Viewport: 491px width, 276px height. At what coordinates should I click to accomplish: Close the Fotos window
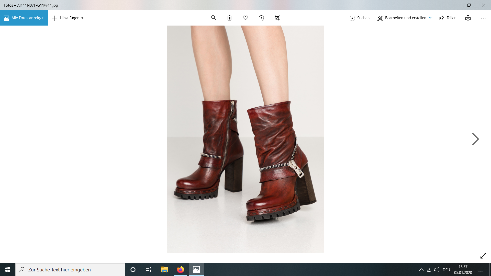[x=484, y=5]
